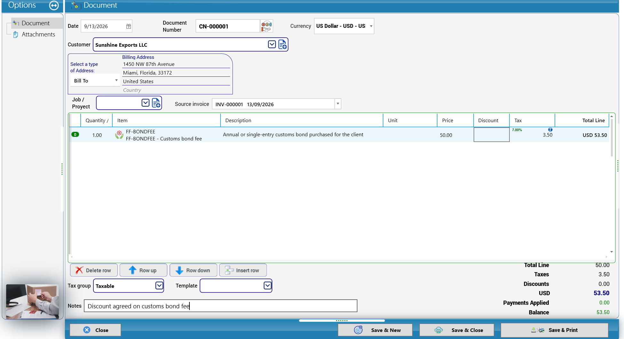Screen dimensions: 624x339
Task: Collapse the Options panel arrow icon
Action: [54, 5]
